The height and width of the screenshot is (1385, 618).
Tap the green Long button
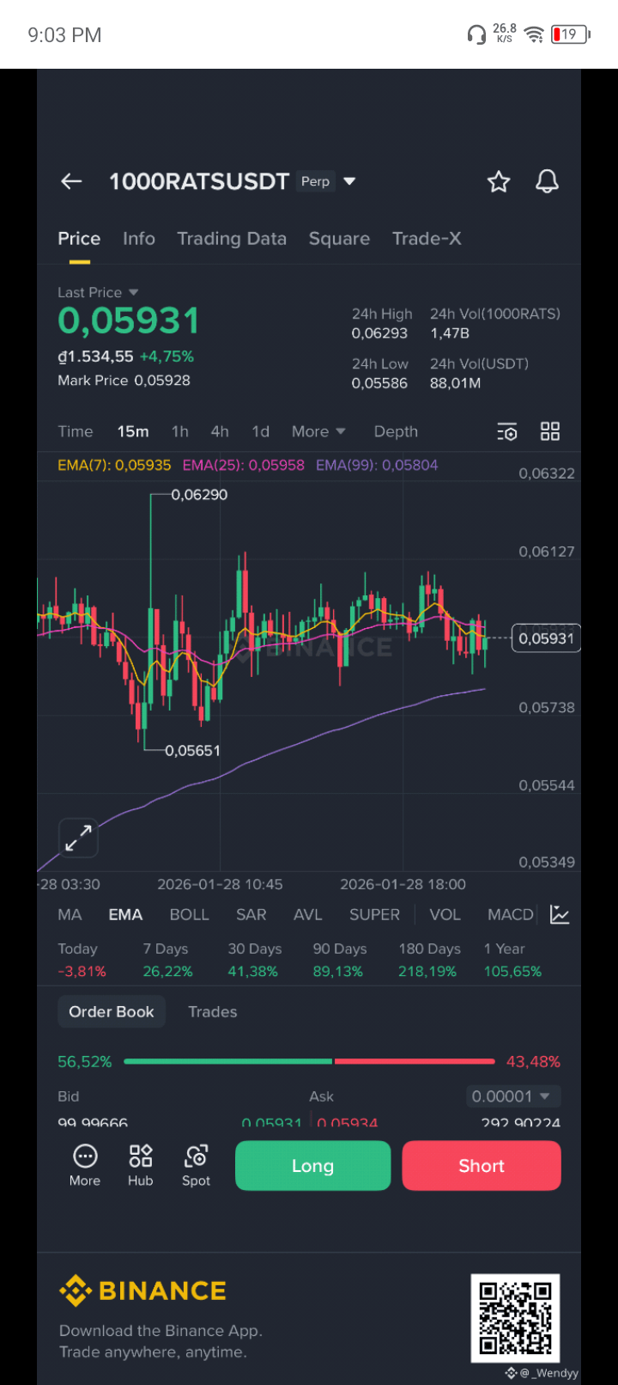click(312, 1166)
